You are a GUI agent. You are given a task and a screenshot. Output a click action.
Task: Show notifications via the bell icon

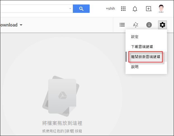click(x=135, y=9)
